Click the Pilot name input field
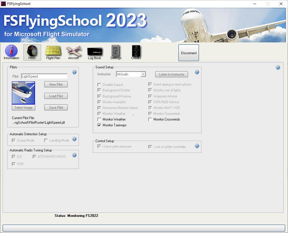Viewport: 288px width, 233px height. click(x=44, y=76)
